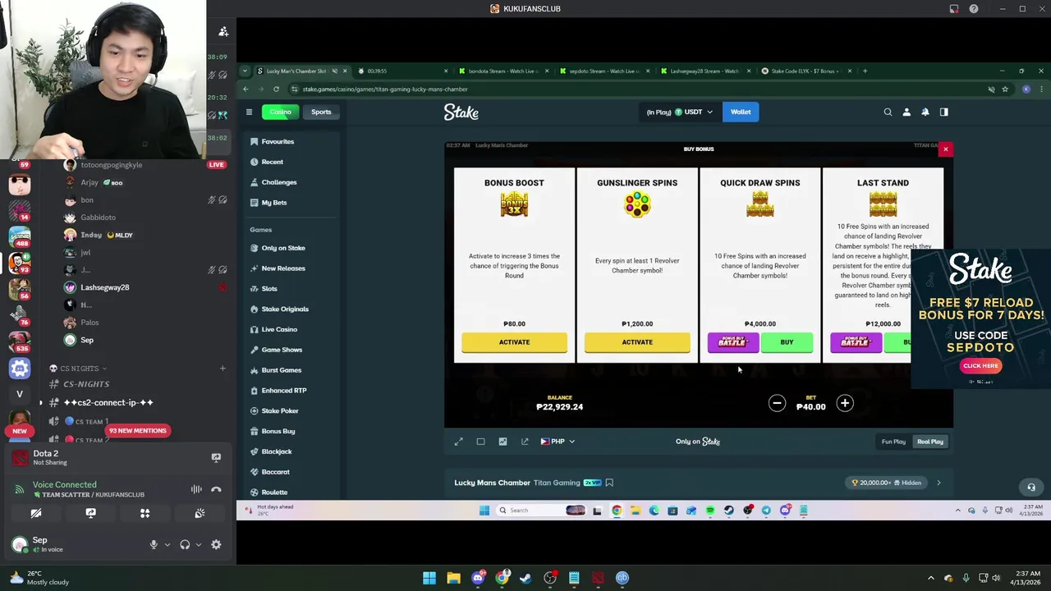Open Bonus Buy games section
Viewport: 1051px width, 591px height.
278,431
